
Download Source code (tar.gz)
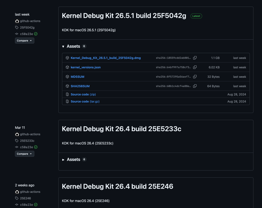[x=85, y=101]
